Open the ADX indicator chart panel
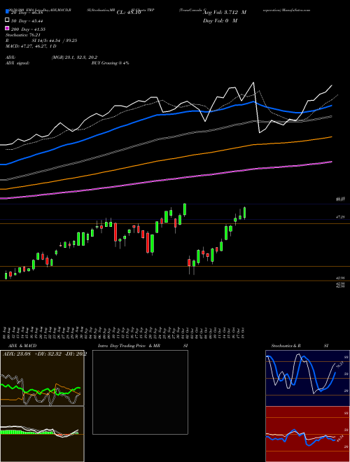This screenshot has height=462, width=350. (42, 378)
